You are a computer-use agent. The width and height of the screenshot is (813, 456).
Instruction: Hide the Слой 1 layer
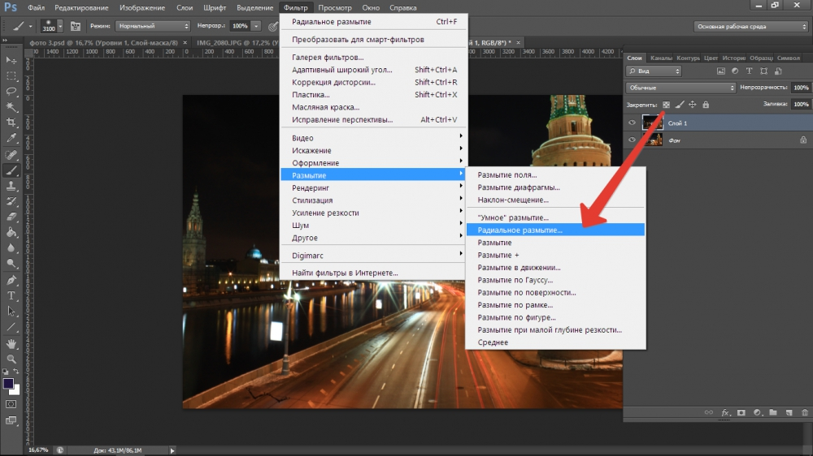tap(633, 123)
